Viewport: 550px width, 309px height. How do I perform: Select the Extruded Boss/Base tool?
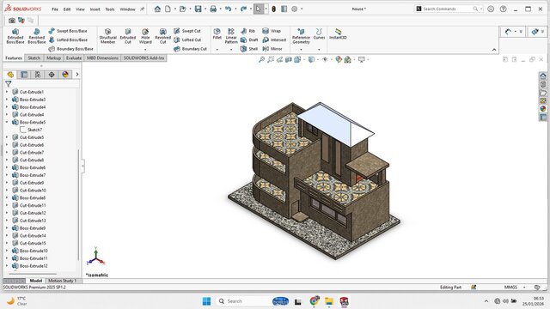pos(15,36)
